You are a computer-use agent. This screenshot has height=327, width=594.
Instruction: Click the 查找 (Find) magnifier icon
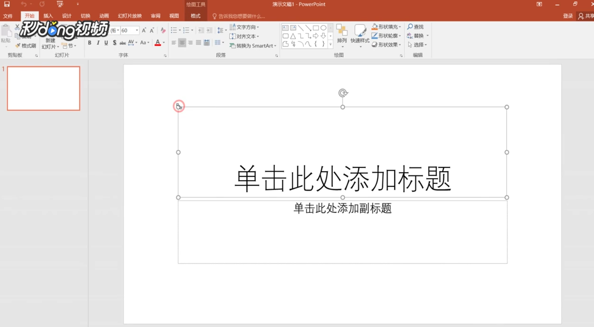pyautogui.click(x=410, y=27)
